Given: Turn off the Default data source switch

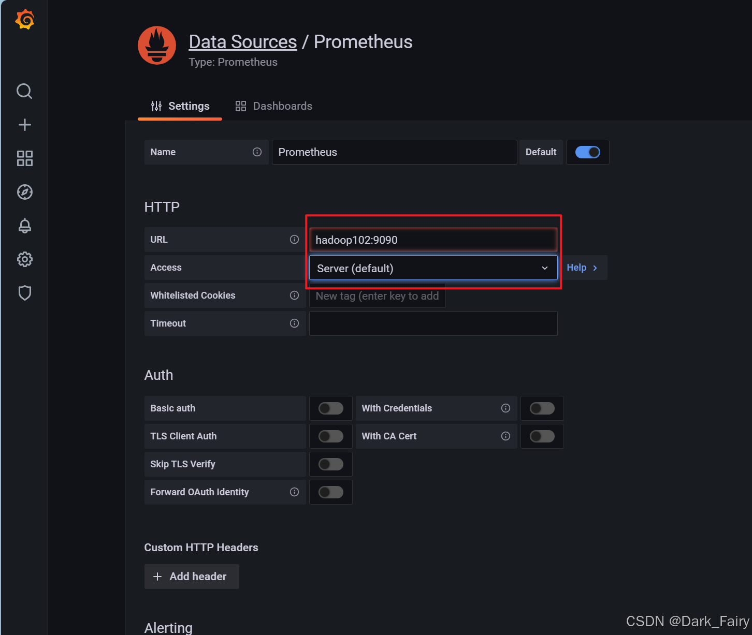Looking at the screenshot, I should (588, 152).
